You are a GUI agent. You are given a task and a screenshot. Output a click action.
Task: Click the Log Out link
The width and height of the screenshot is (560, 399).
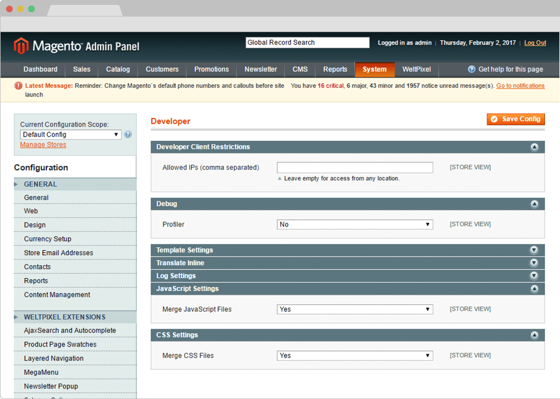click(535, 42)
